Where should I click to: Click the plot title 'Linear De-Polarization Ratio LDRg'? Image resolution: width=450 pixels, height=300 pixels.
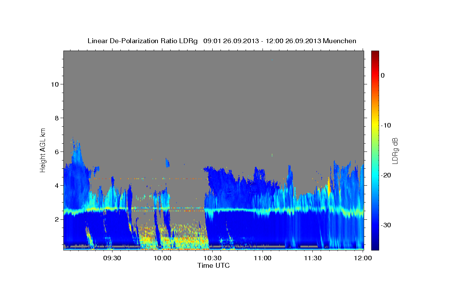coord(142,41)
